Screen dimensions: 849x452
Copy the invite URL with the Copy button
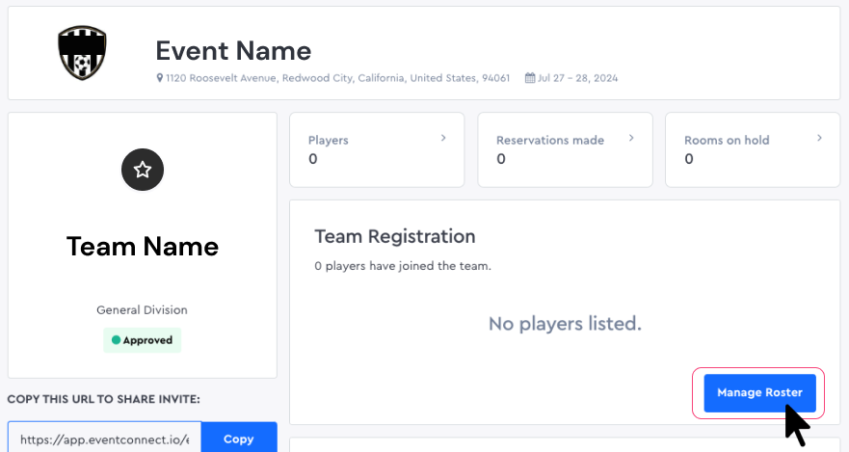pyautogui.click(x=239, y=439)
